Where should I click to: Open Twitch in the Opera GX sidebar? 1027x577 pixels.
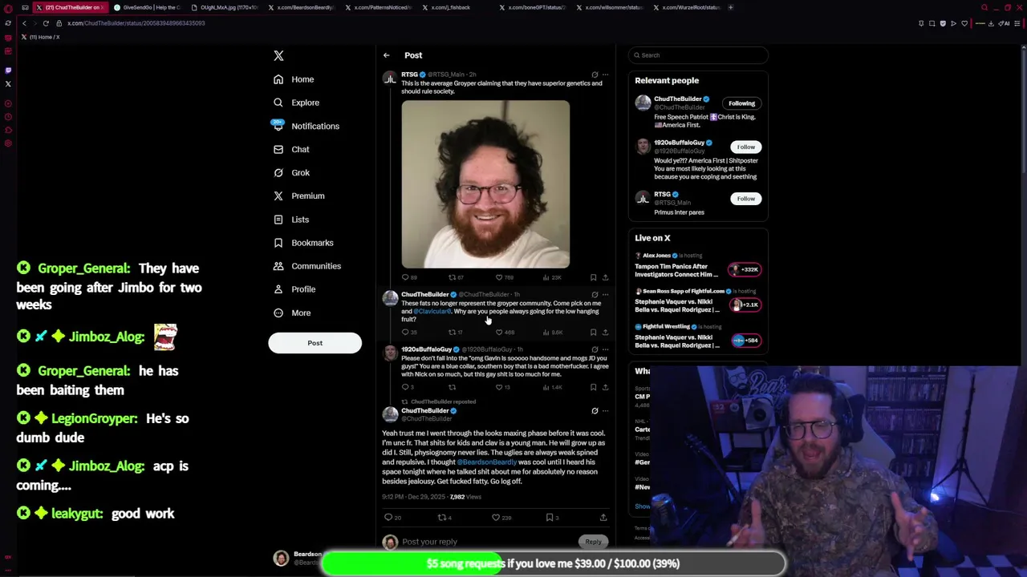pyautogui.click(x=8, y=70)
